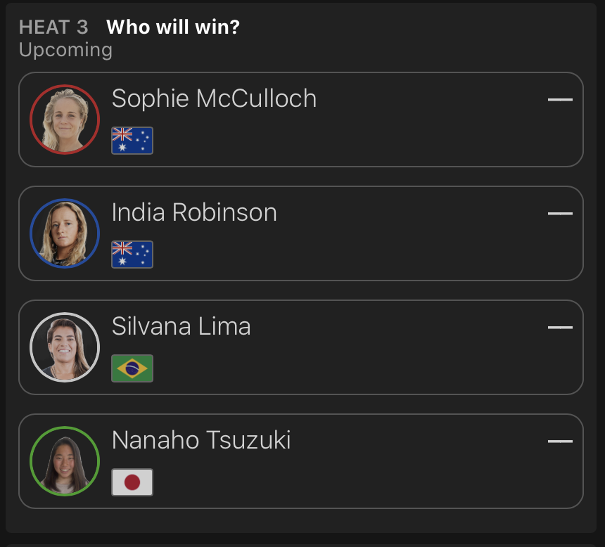
Task: Click Australian flag under Sophie McCulloch
Action: pyautogui.click(x=132, y=141)
